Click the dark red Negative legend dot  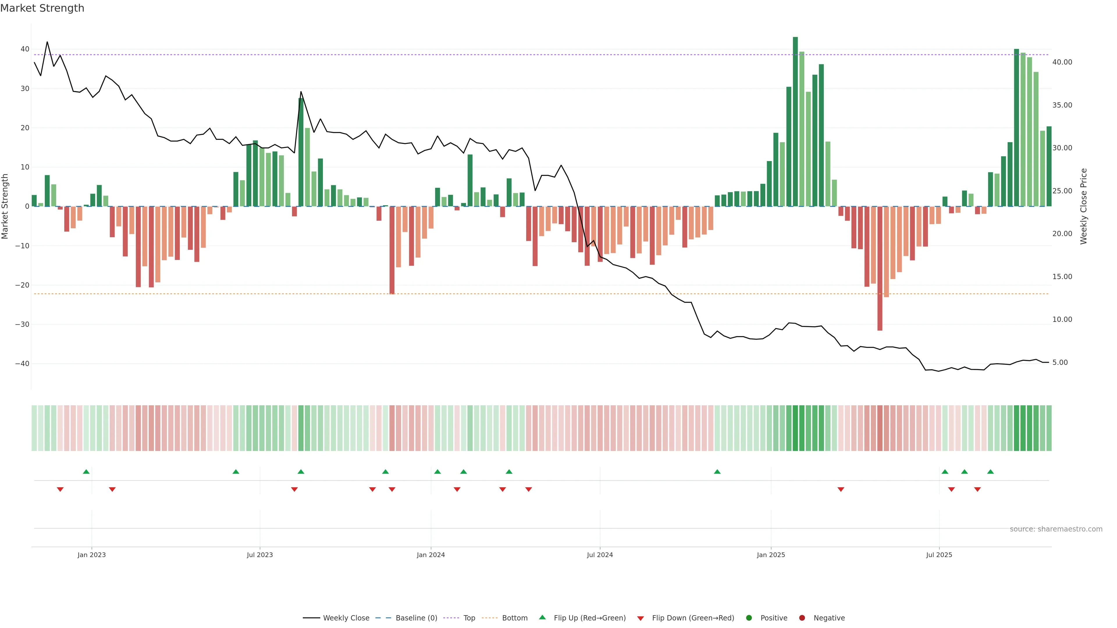802,618
